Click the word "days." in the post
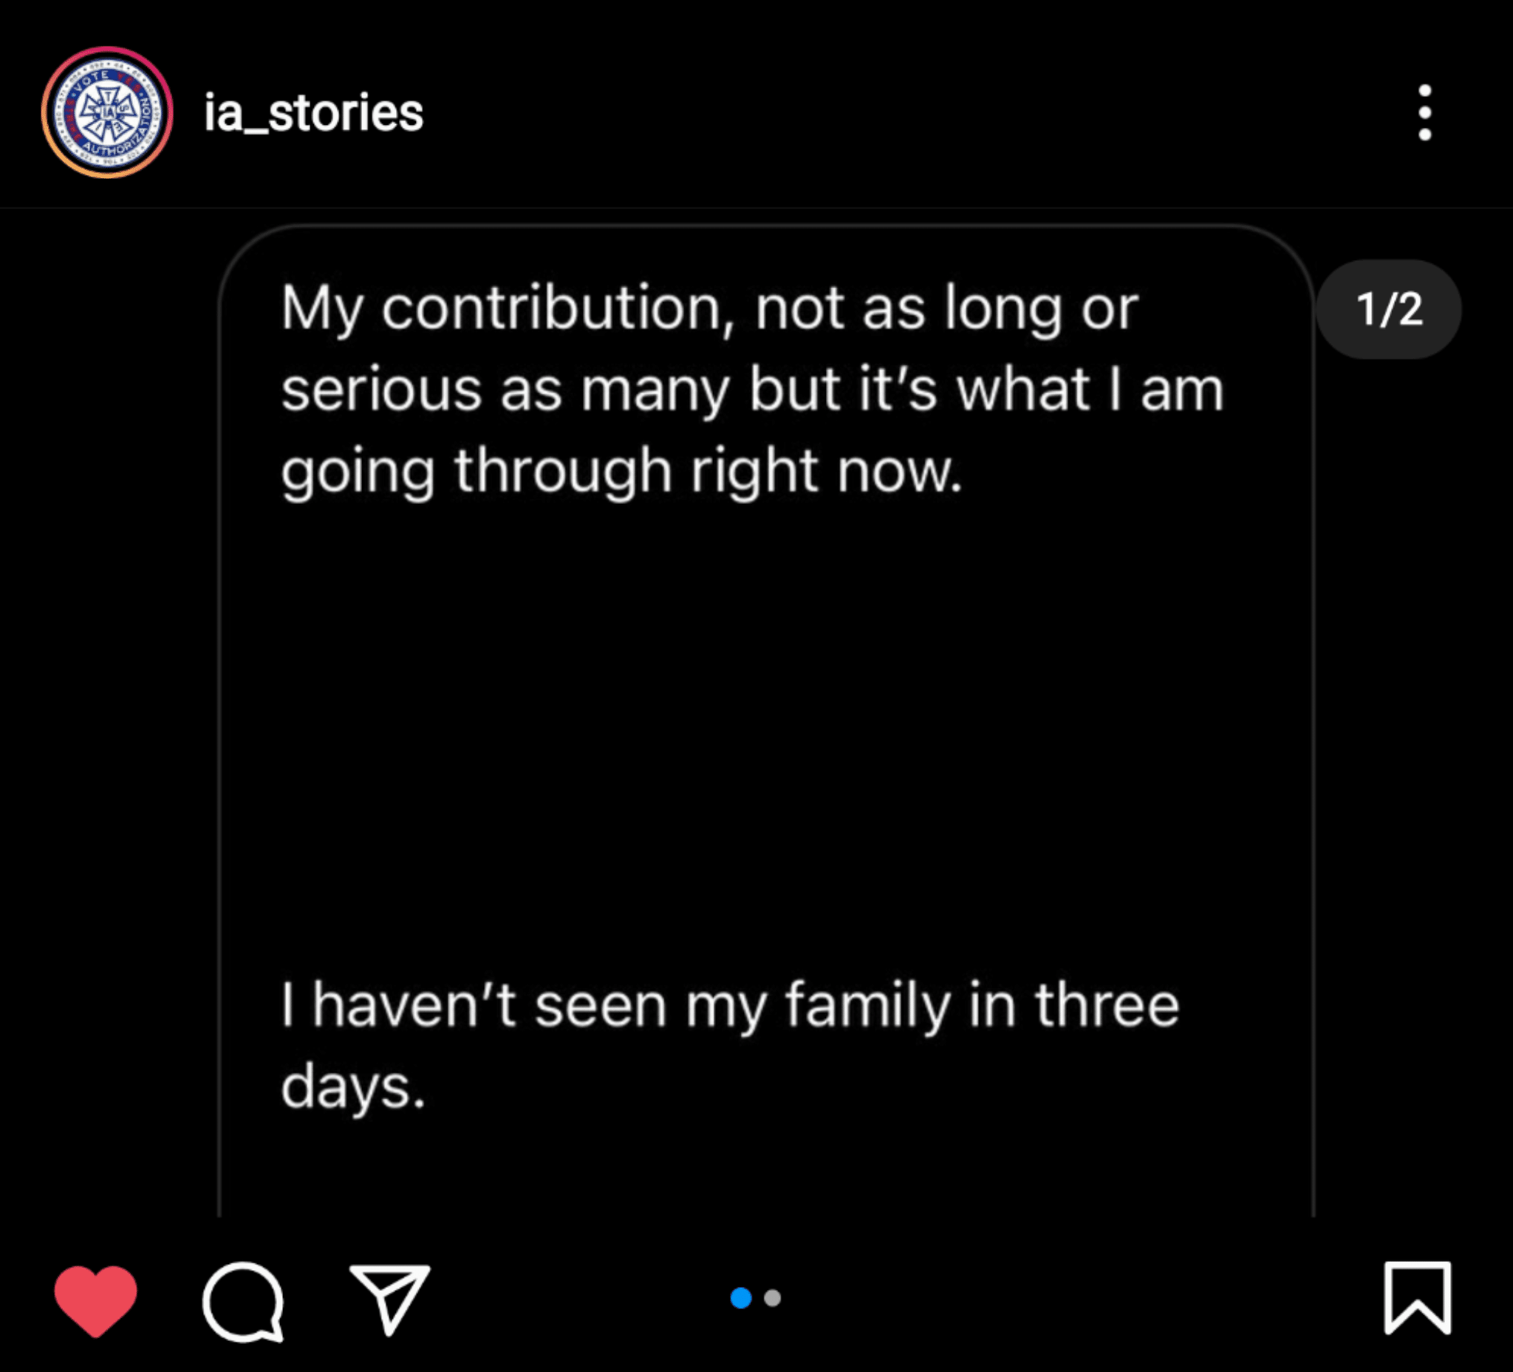Image resolution: width=1513 pixels, height=1372 pixels. [352, 1088]
